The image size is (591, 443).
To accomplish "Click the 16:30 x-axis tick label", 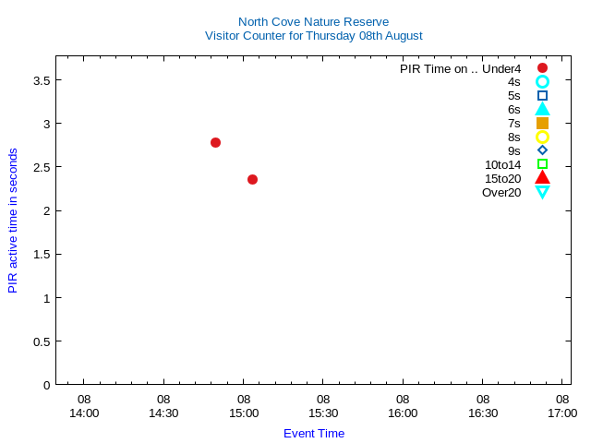I will [x=483, y=413].
